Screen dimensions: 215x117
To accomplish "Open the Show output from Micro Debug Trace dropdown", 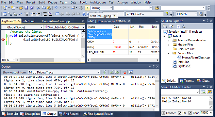I will pyautogui.click(x=98, y=72).
